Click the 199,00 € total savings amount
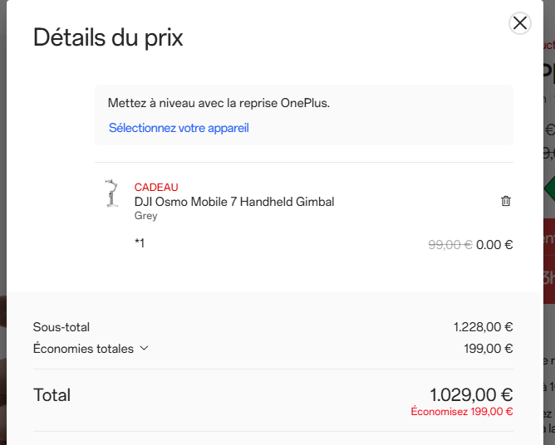555x445 pixels. pyautogui.click(x=488, y=349)
